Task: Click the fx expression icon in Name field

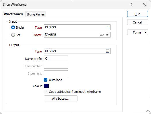Action: click(102, 35)
